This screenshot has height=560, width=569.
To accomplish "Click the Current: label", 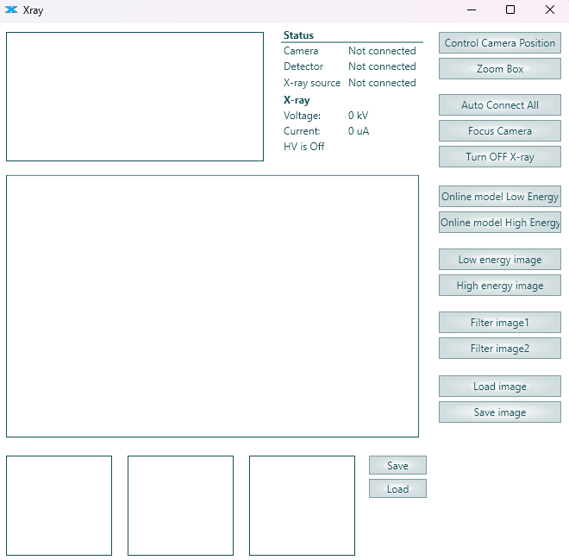I will (302, 131).
